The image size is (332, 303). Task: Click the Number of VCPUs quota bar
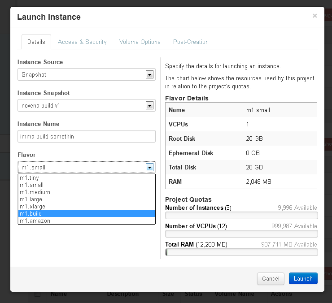click(x=241, y=234)
